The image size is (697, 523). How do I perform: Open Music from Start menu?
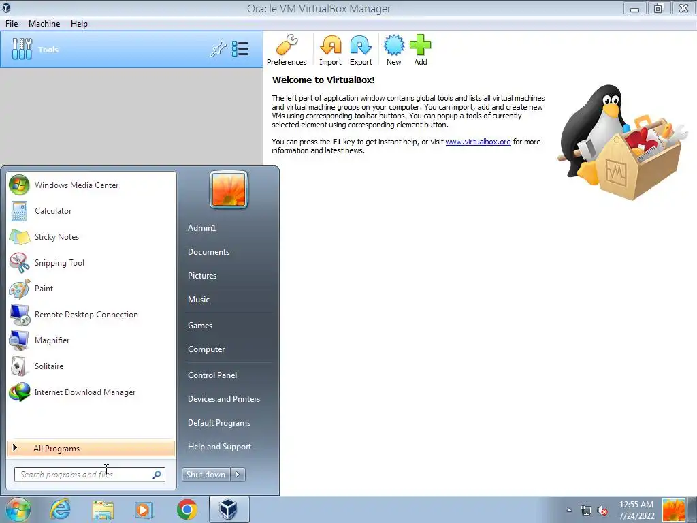199,300
